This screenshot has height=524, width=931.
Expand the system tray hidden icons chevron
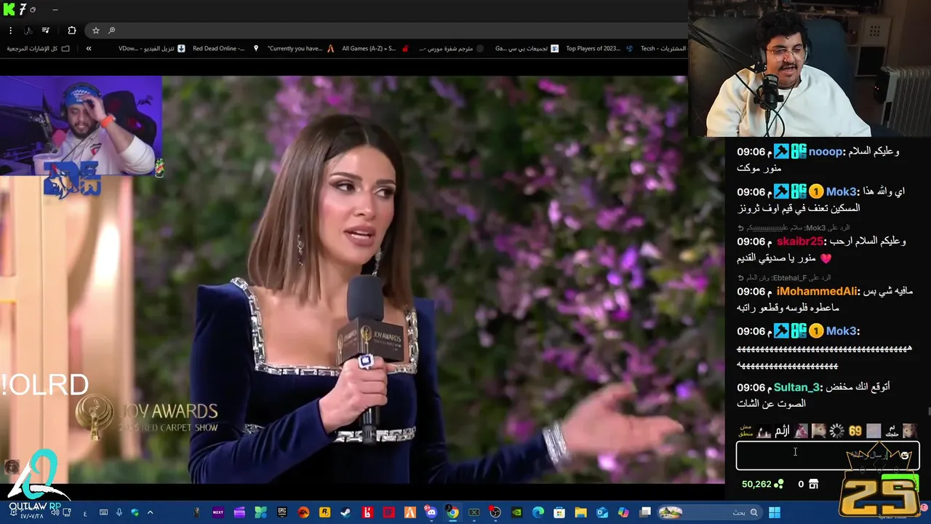[151, 513]
